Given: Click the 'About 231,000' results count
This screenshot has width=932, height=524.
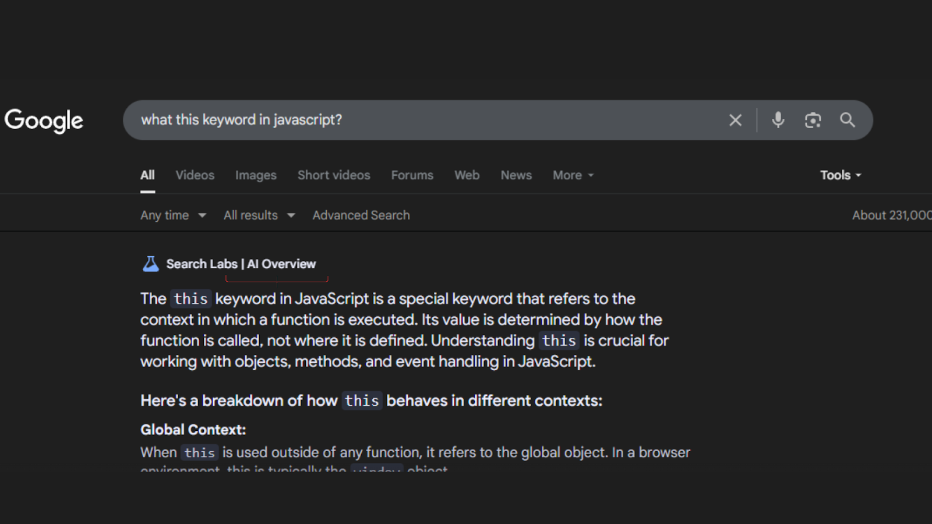Looking at the screenshot, I should point(892,215).
